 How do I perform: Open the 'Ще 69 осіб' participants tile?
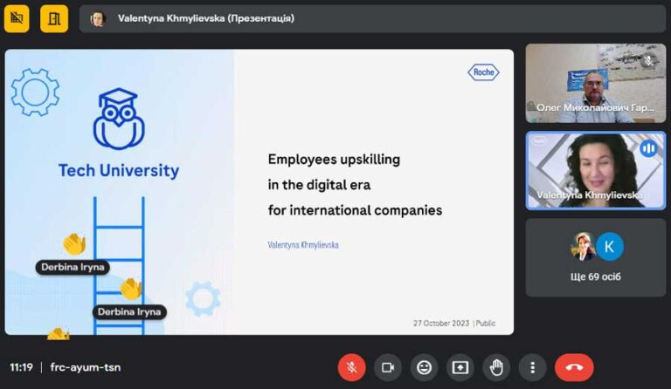tap(596, 257)
